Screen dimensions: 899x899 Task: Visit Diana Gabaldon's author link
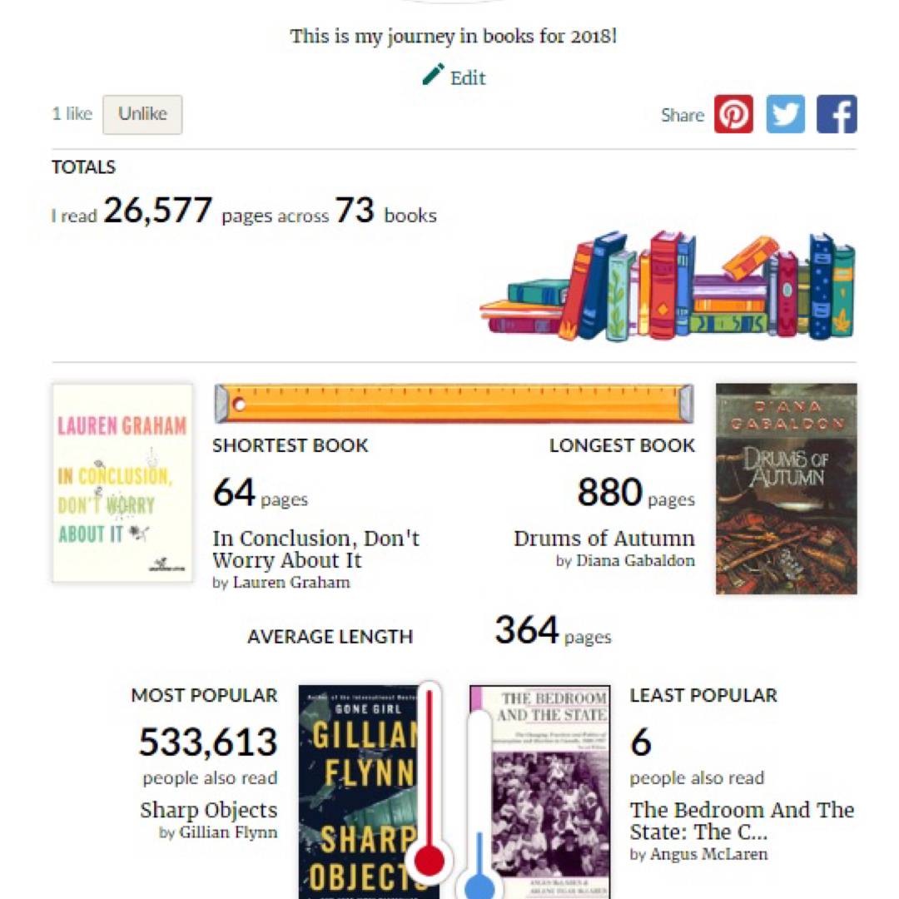pos(635,561)
